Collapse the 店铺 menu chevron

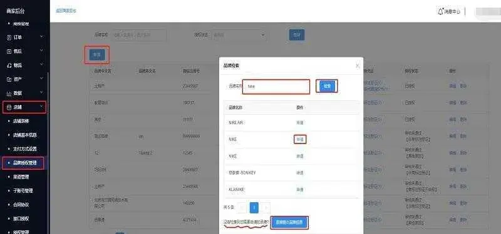41,107
